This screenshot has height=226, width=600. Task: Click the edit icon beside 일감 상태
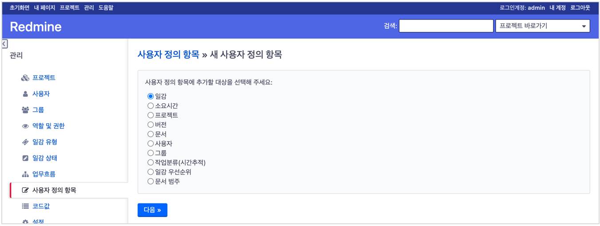[x=25, y=158]
